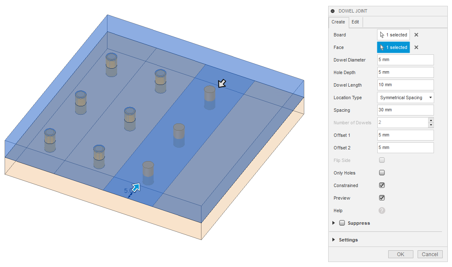Collapse the Dowel Joint dialog header icon

point(333,11)
